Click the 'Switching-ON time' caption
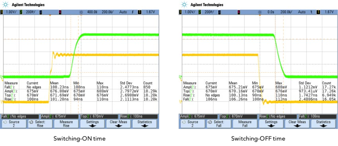This screenshot has width=338, height=146. [x=80, y=138]
